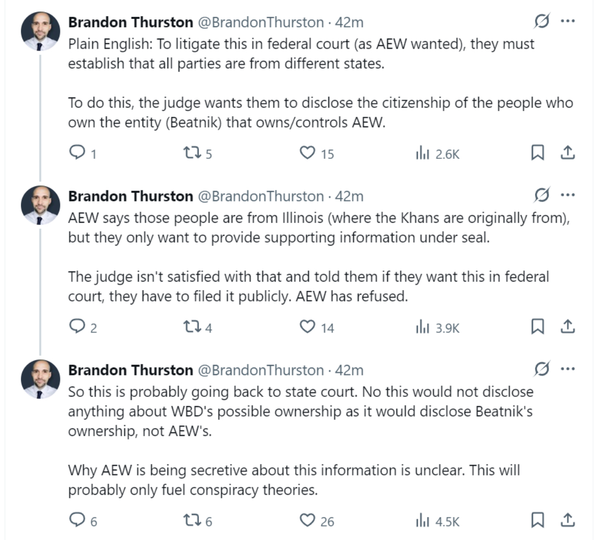594x540 pixels.
Task: Open Grok icon on the third tweet
Action: click(541, 369)
